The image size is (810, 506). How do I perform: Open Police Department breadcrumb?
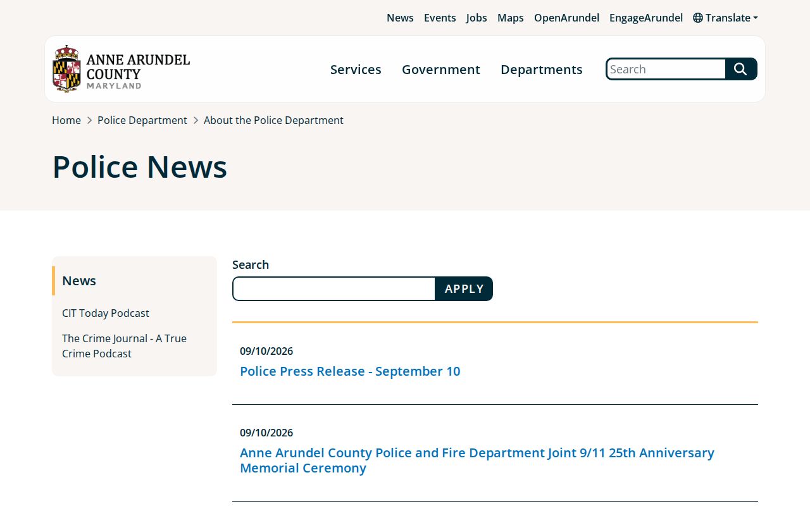pos(142,120)
